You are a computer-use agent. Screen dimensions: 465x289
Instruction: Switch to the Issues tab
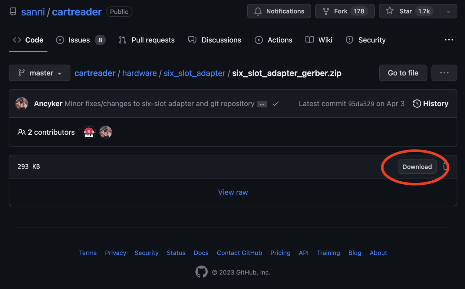pyautogui.click(x=79, y=40)
